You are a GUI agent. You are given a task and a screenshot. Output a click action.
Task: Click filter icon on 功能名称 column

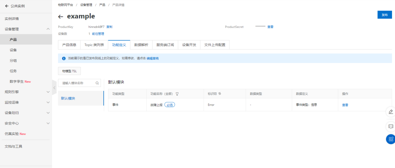click(x=177, y=94)
